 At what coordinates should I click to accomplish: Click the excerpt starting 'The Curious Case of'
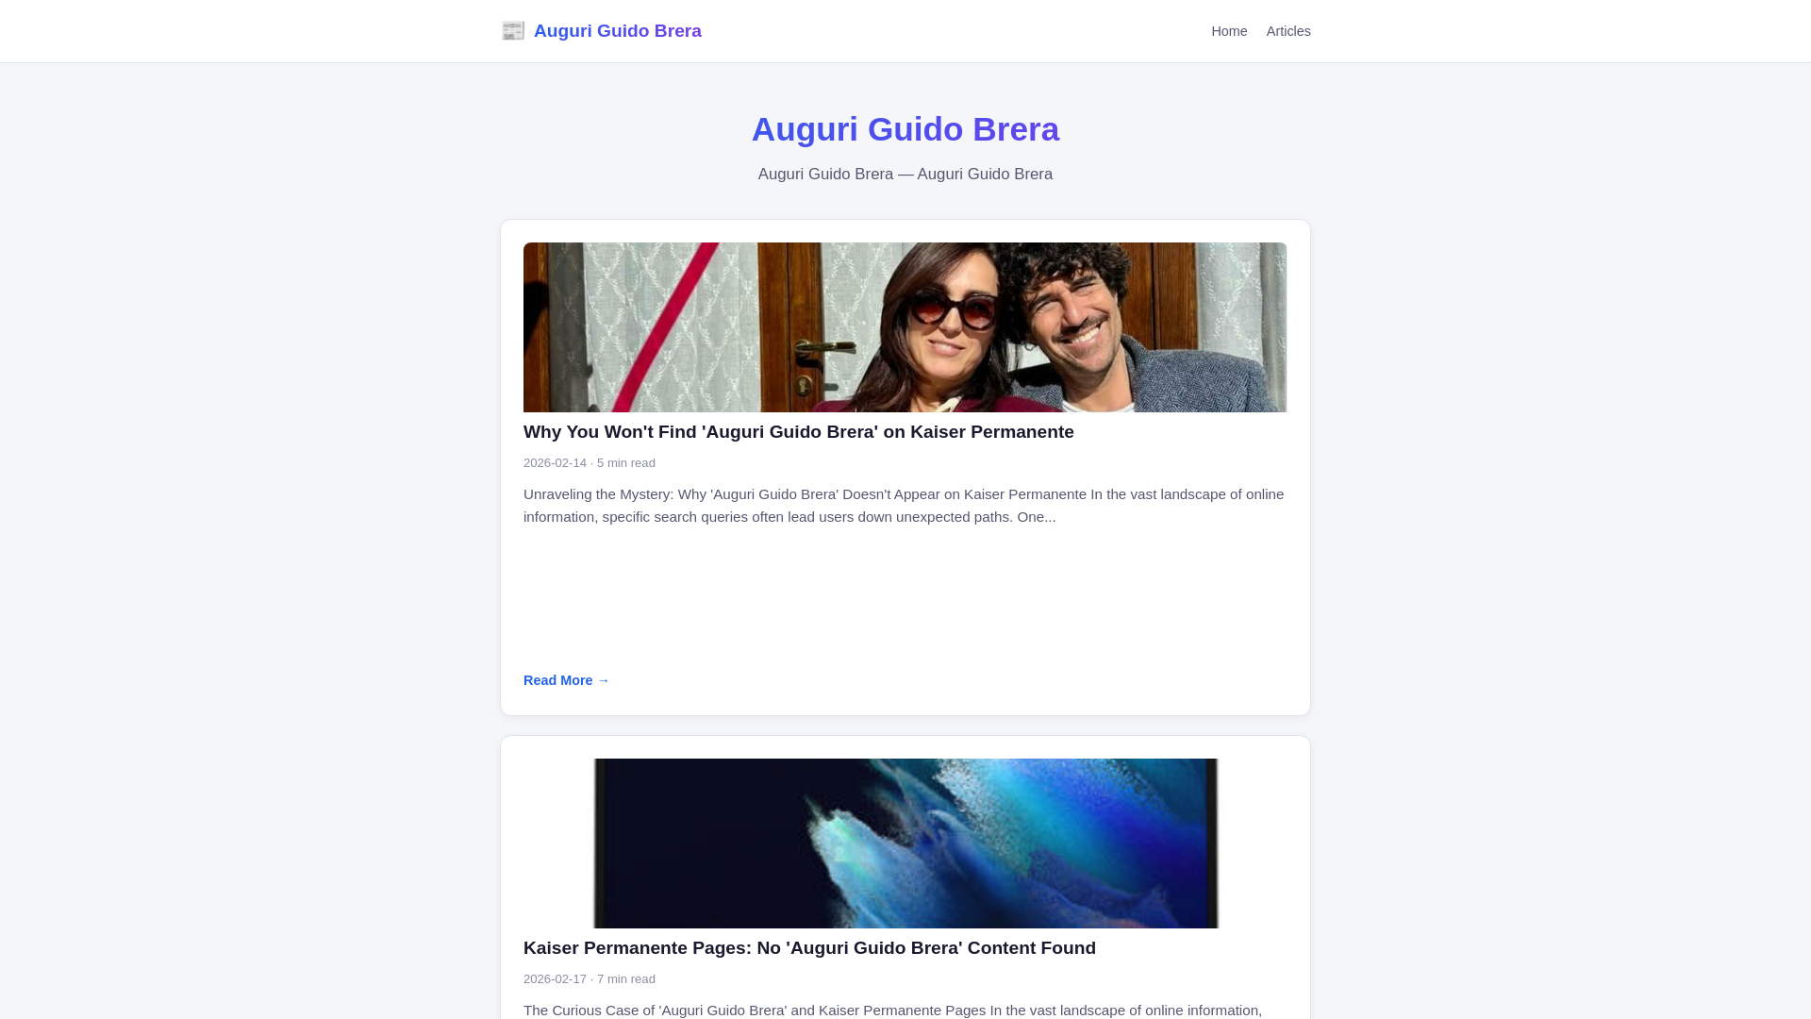(893, 1011)
